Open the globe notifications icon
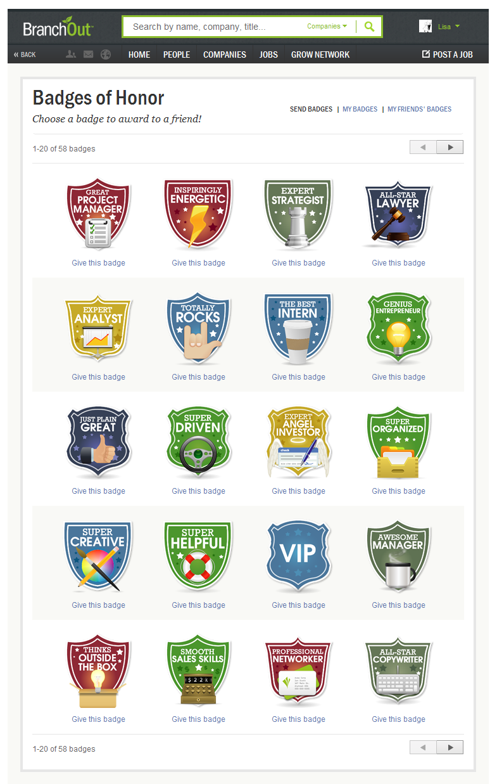 click(x=106, y=55)
